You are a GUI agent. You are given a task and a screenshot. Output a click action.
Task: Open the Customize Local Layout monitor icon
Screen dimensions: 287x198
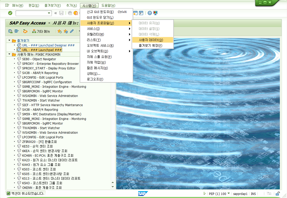[x=155, y=13]
